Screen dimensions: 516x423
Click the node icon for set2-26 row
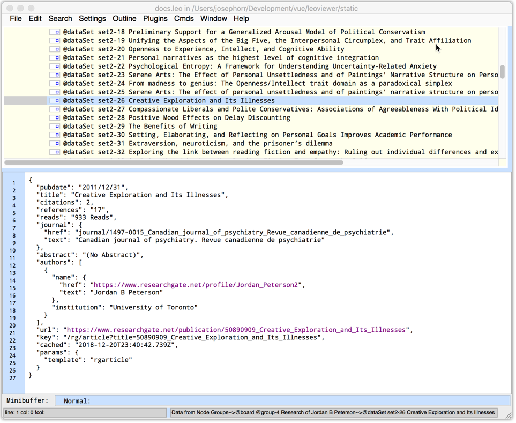tap(55, 100)
